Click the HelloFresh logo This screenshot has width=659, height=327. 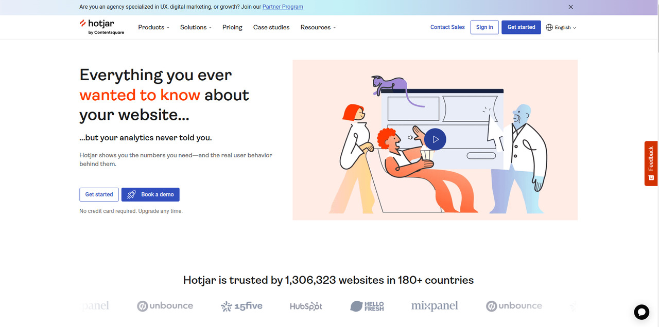click(x=367, y=306)
